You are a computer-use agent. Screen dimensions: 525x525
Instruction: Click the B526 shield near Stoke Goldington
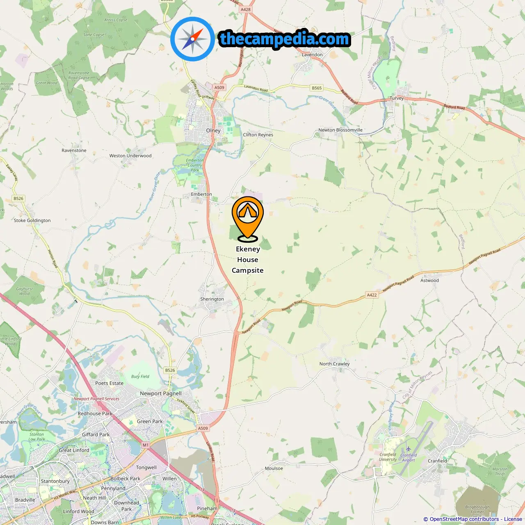coord(18,199)
